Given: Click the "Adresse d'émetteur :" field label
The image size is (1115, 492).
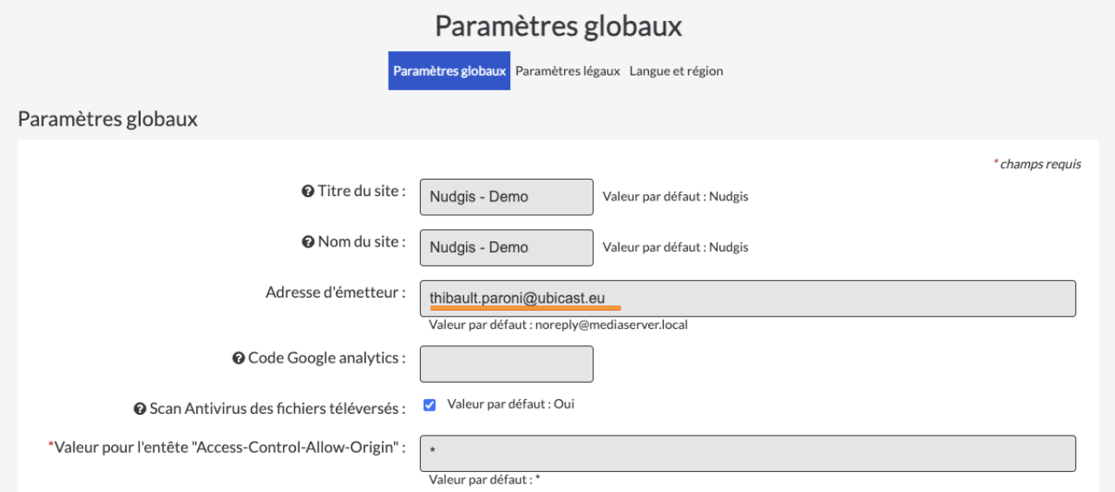Looking at the screenshot, I should click(337, 292).
